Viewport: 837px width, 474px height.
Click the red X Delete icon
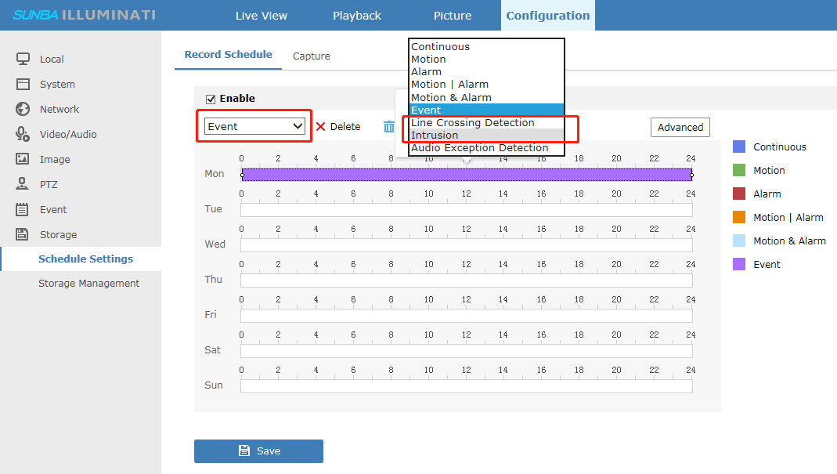click(320, 126)
